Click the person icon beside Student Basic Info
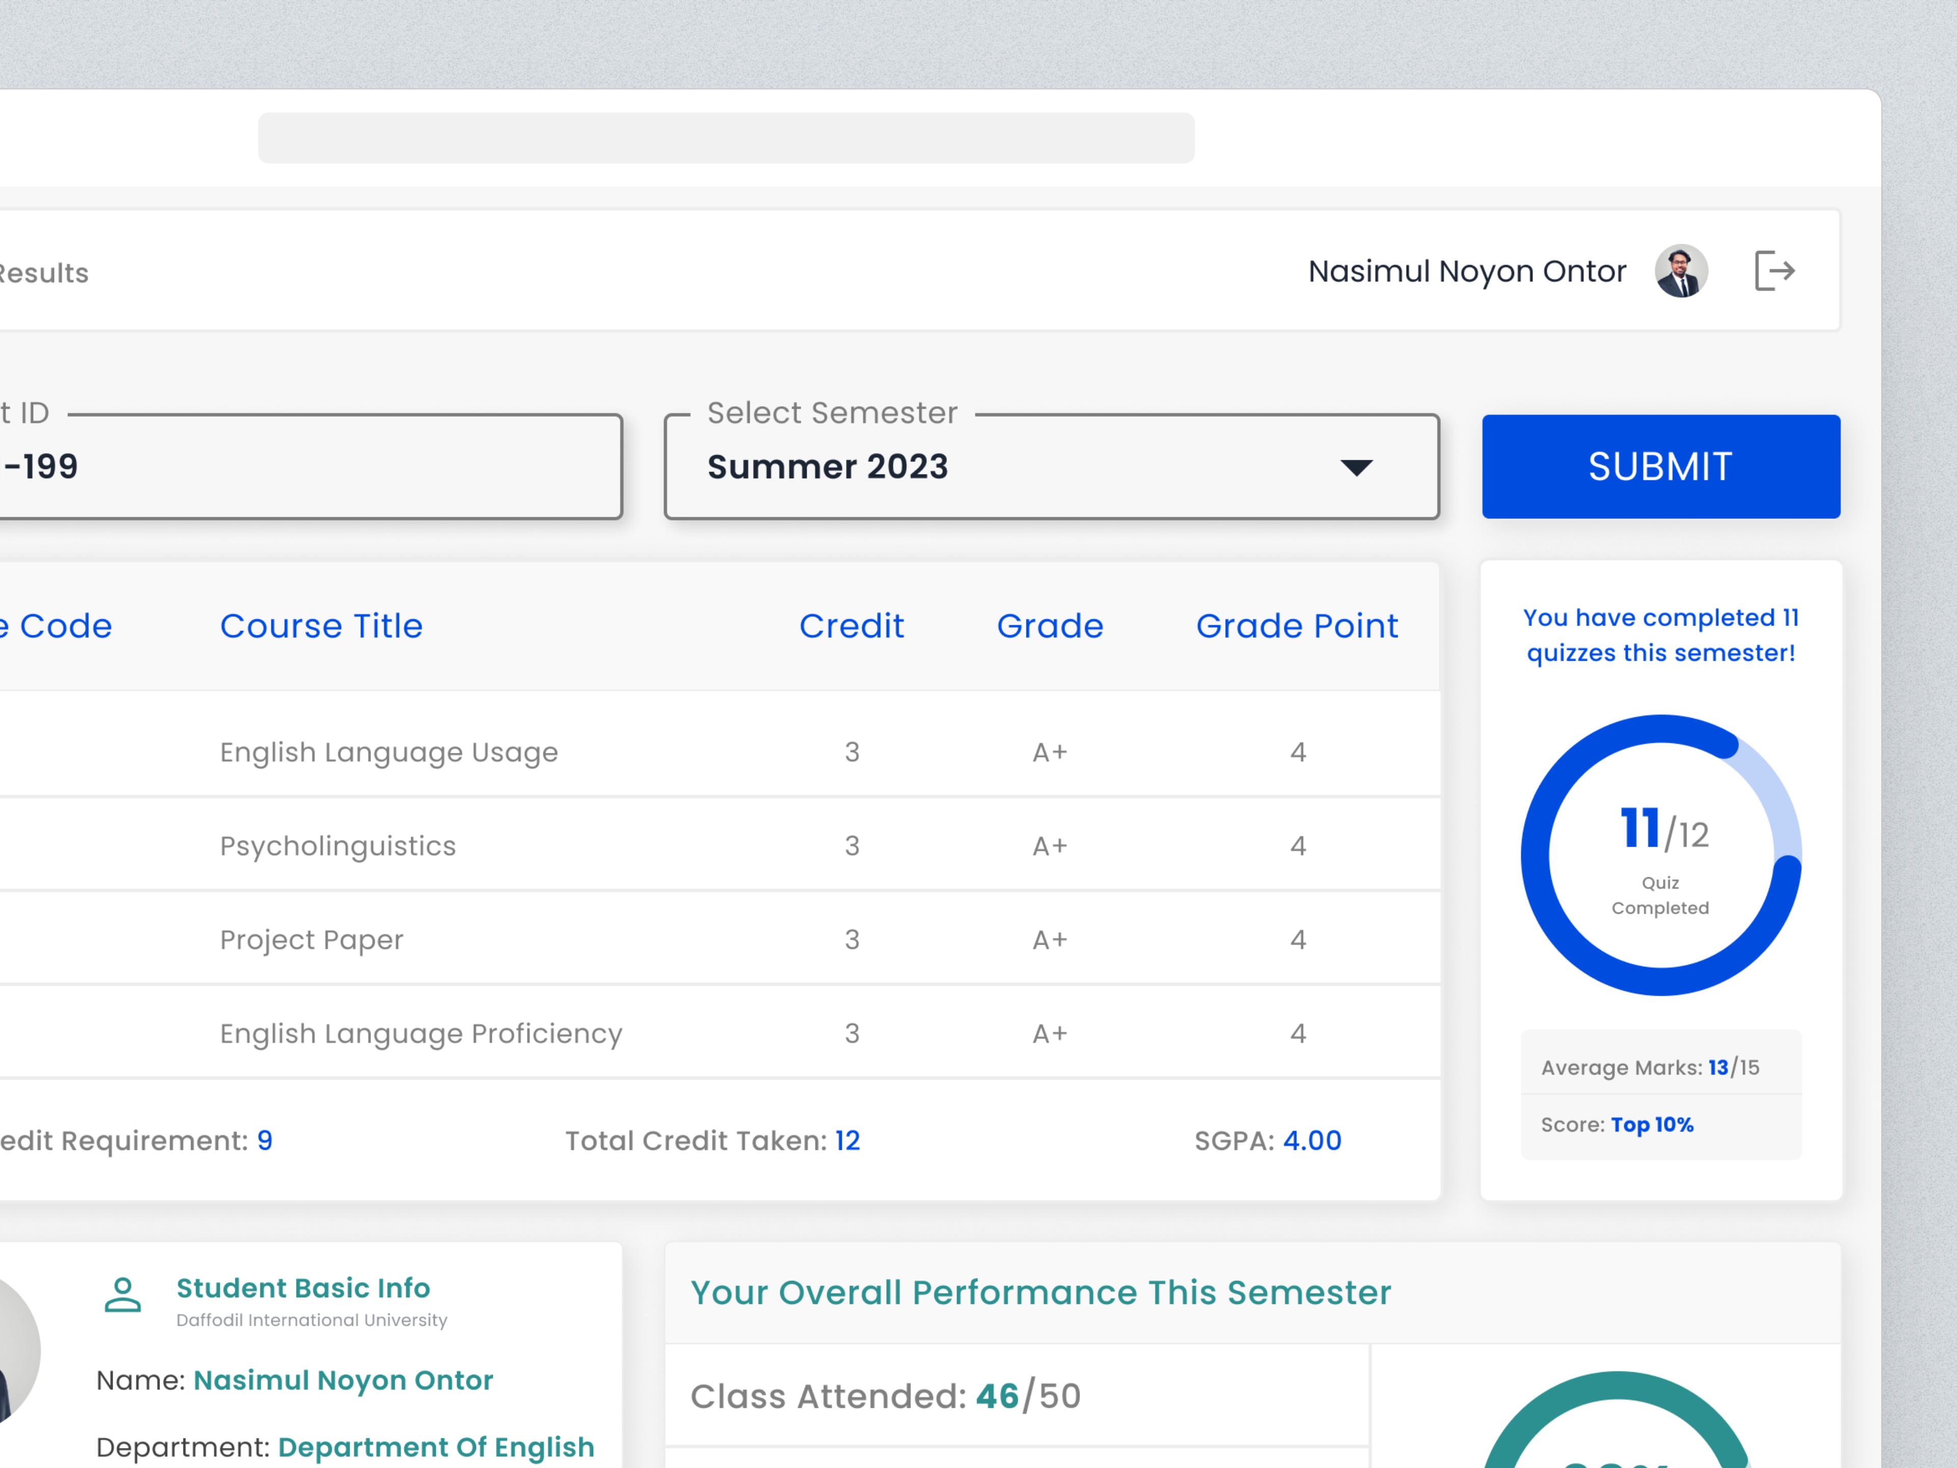The height and width of the screenshot is (1468, 1957). coord(124,1296)
